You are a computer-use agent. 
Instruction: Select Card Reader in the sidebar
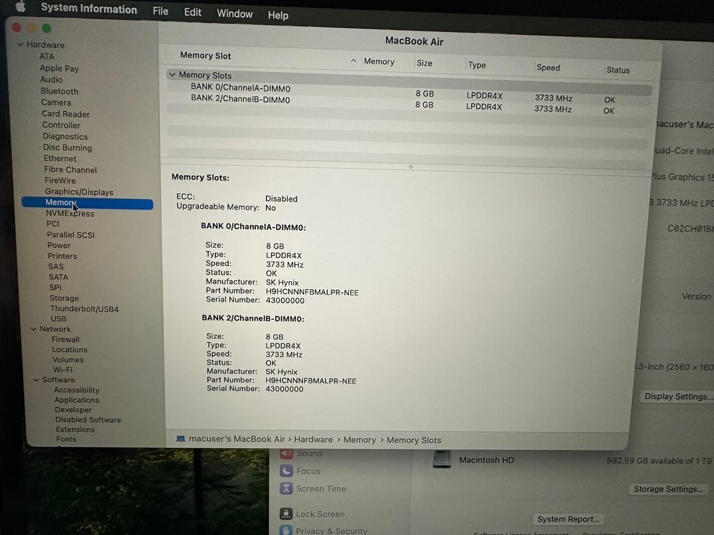tap(65, 114)
